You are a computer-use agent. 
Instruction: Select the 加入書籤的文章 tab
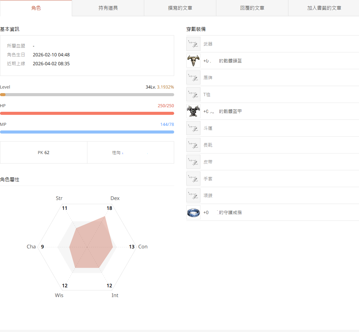[324, 8]
